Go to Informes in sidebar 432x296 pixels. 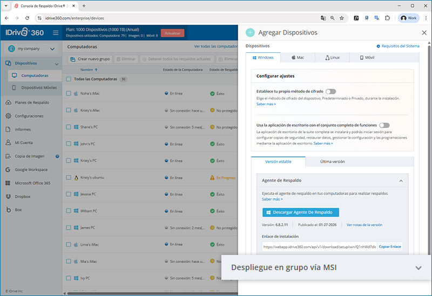23,129
